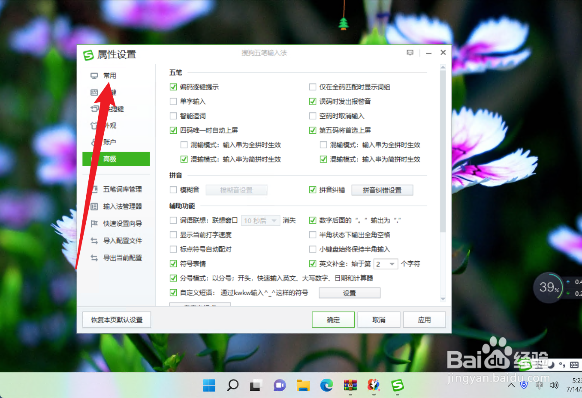Click the volume tray icon
The width and height of the screenshot is (582, 398).
554,385
